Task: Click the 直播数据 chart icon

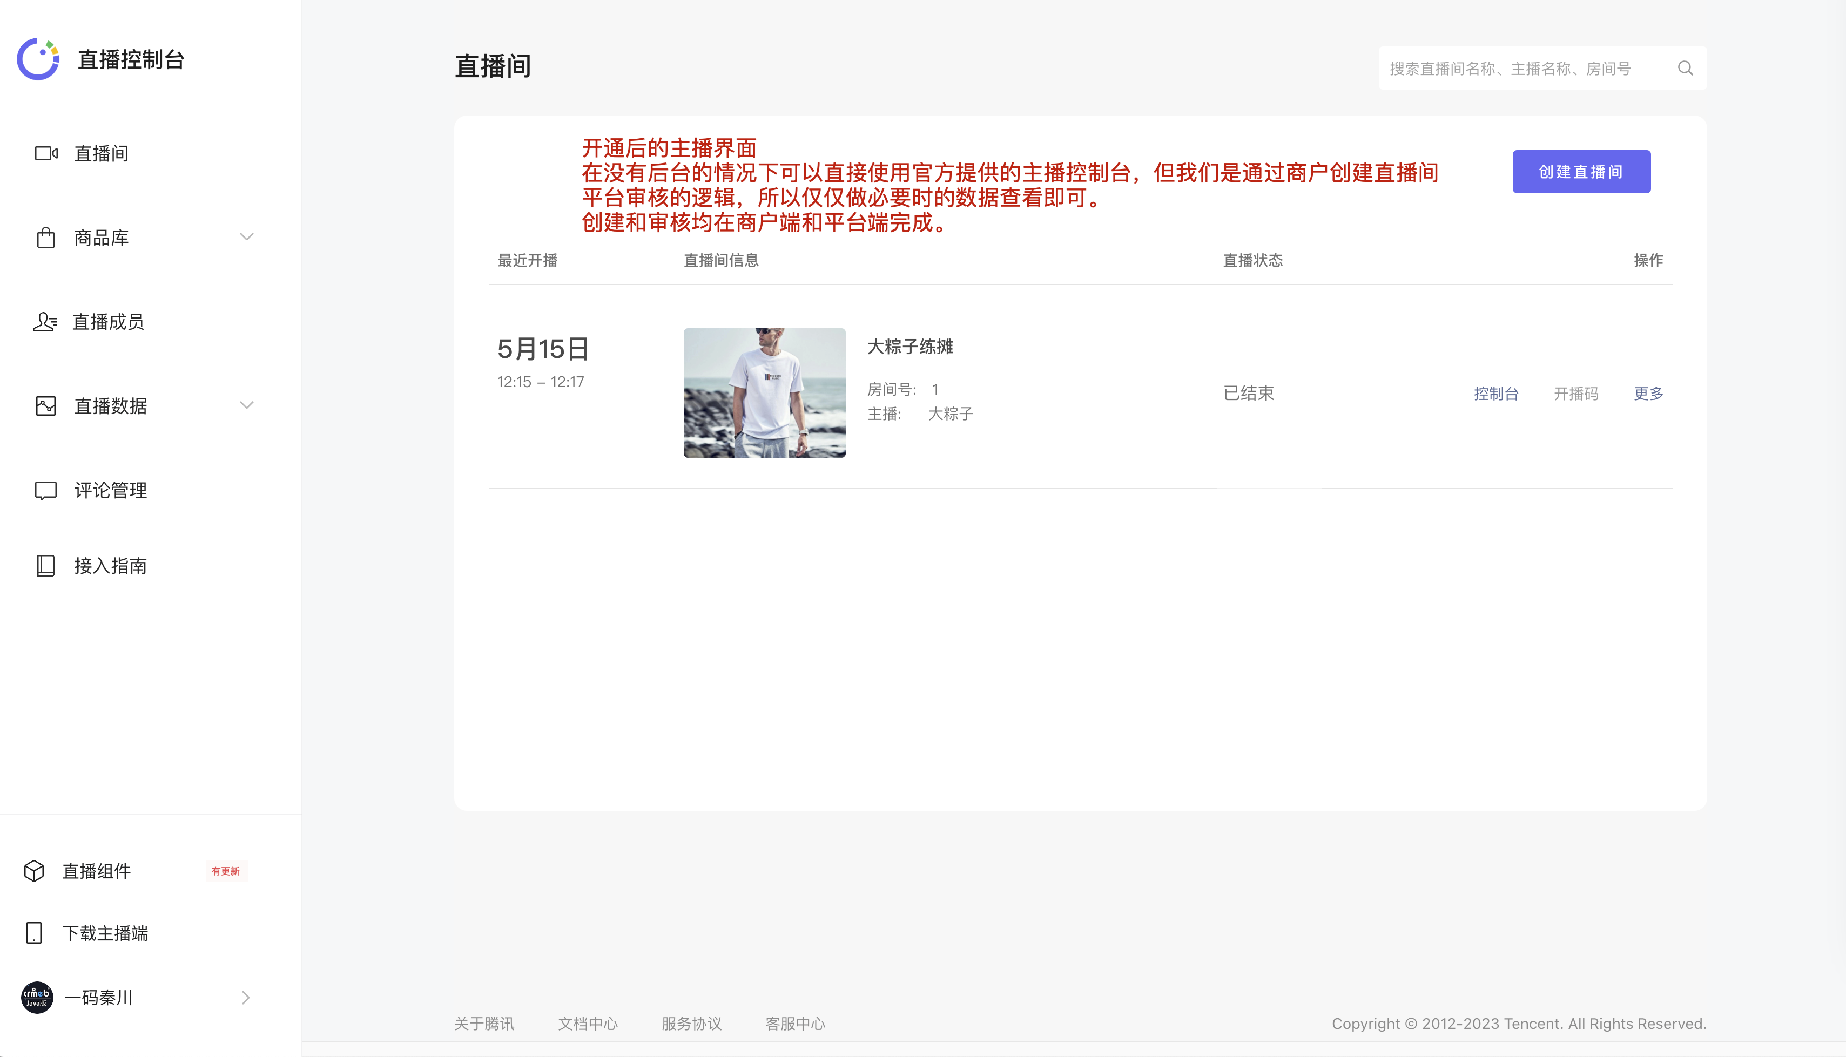Action: click(x=46, y=406)
